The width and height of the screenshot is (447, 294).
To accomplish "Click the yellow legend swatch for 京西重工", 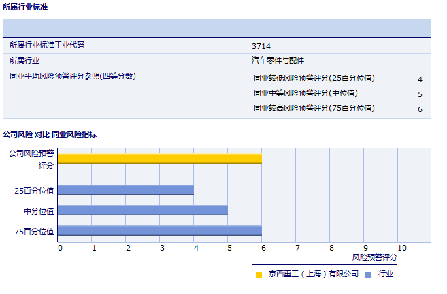I will [x=259, y=275].
